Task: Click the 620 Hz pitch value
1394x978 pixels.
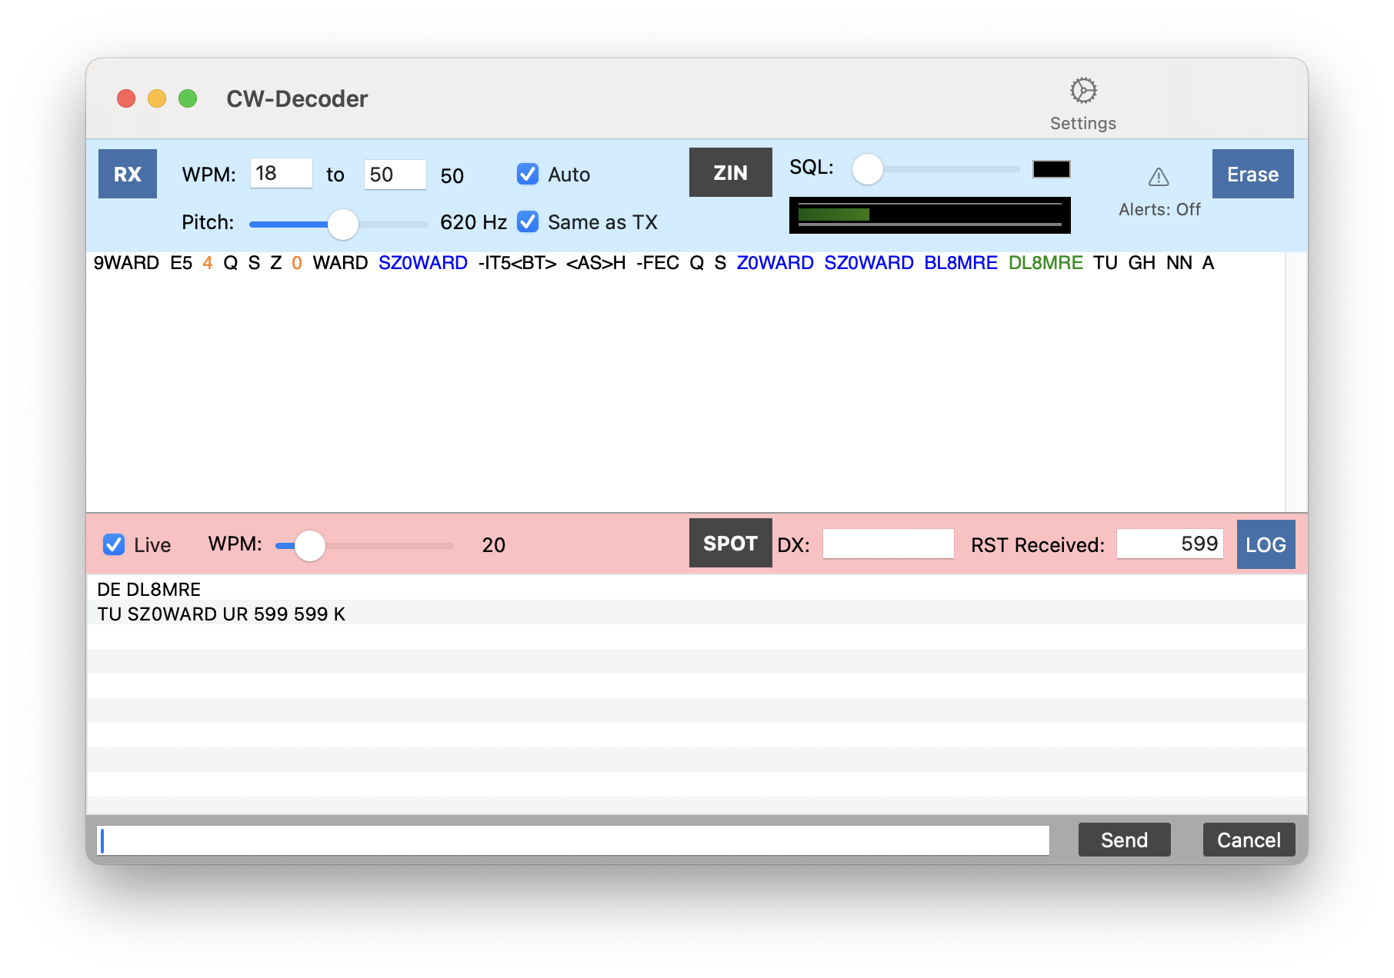Action: (x=473, y=222)
